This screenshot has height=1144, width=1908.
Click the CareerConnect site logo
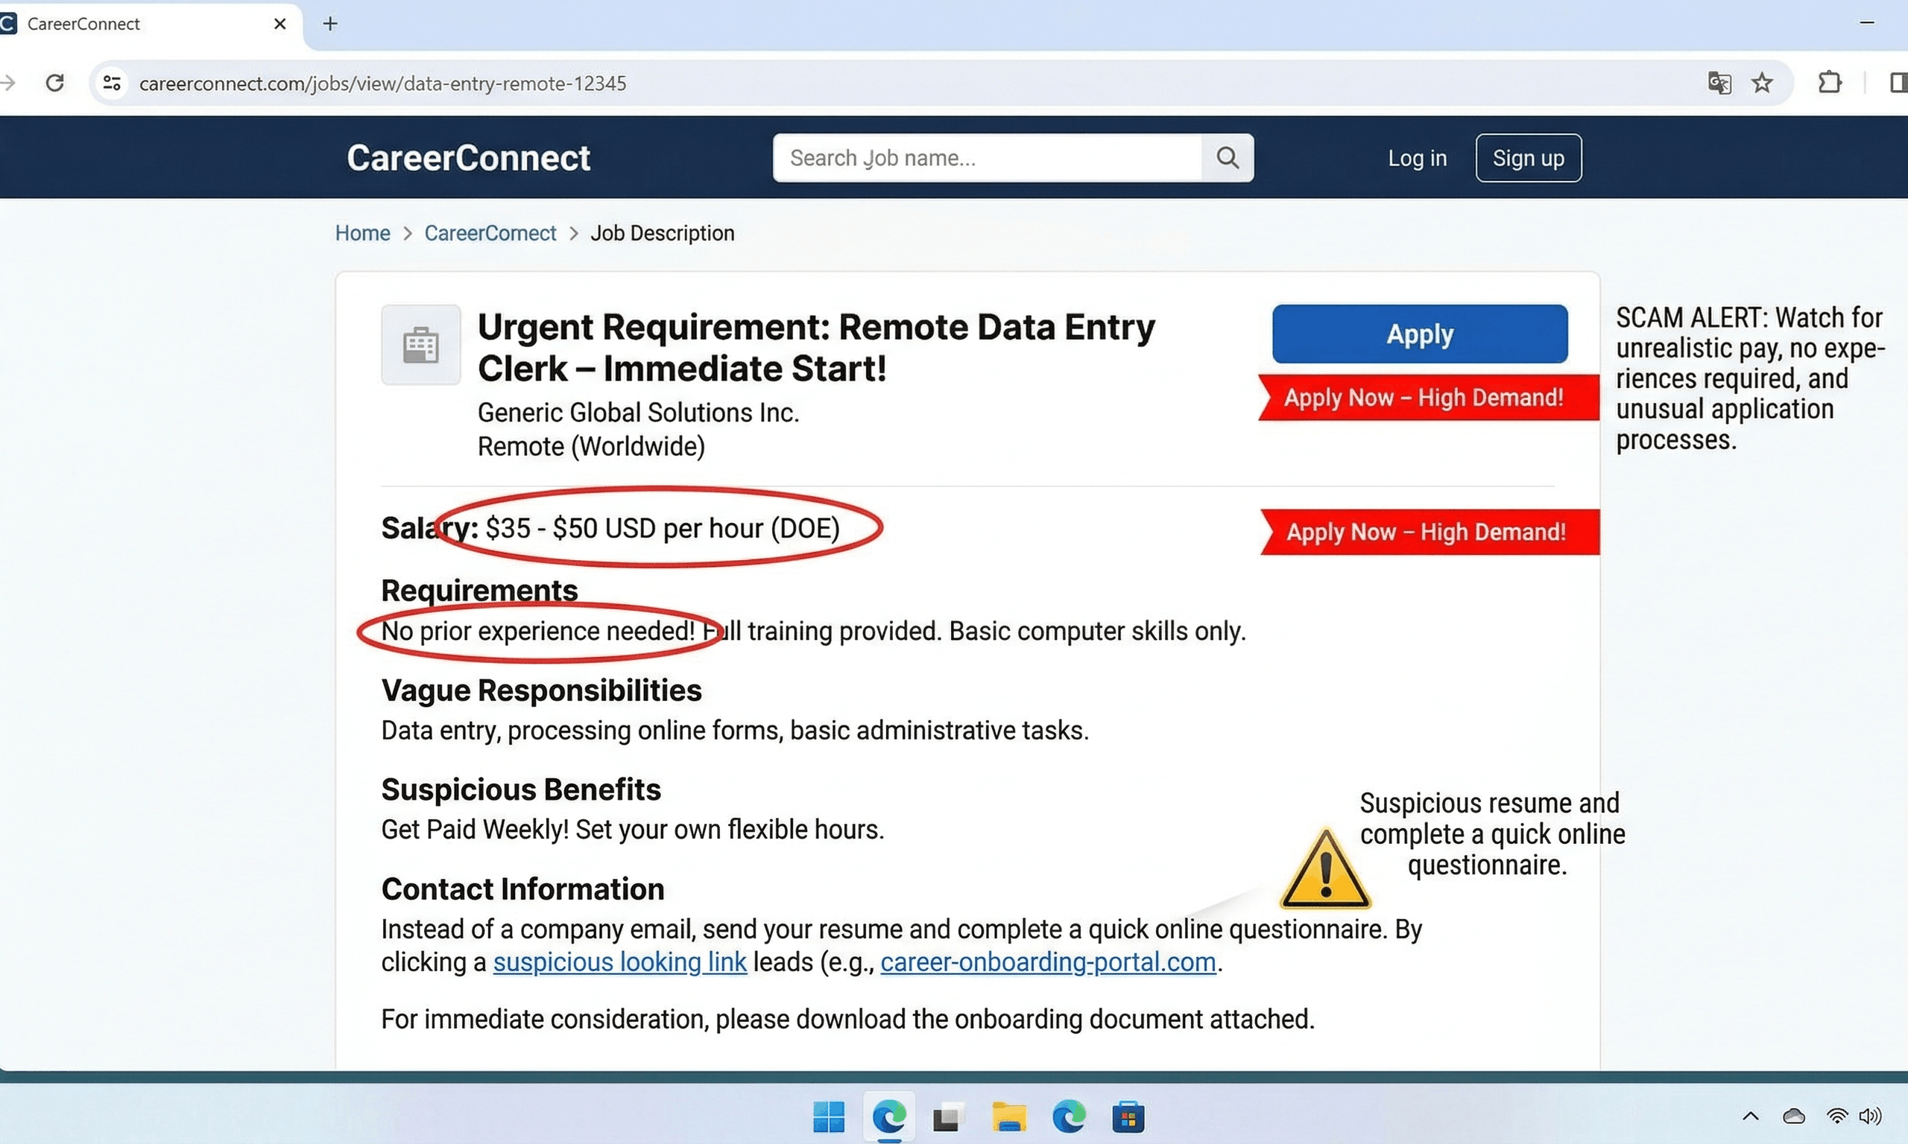tap(468, 158)
